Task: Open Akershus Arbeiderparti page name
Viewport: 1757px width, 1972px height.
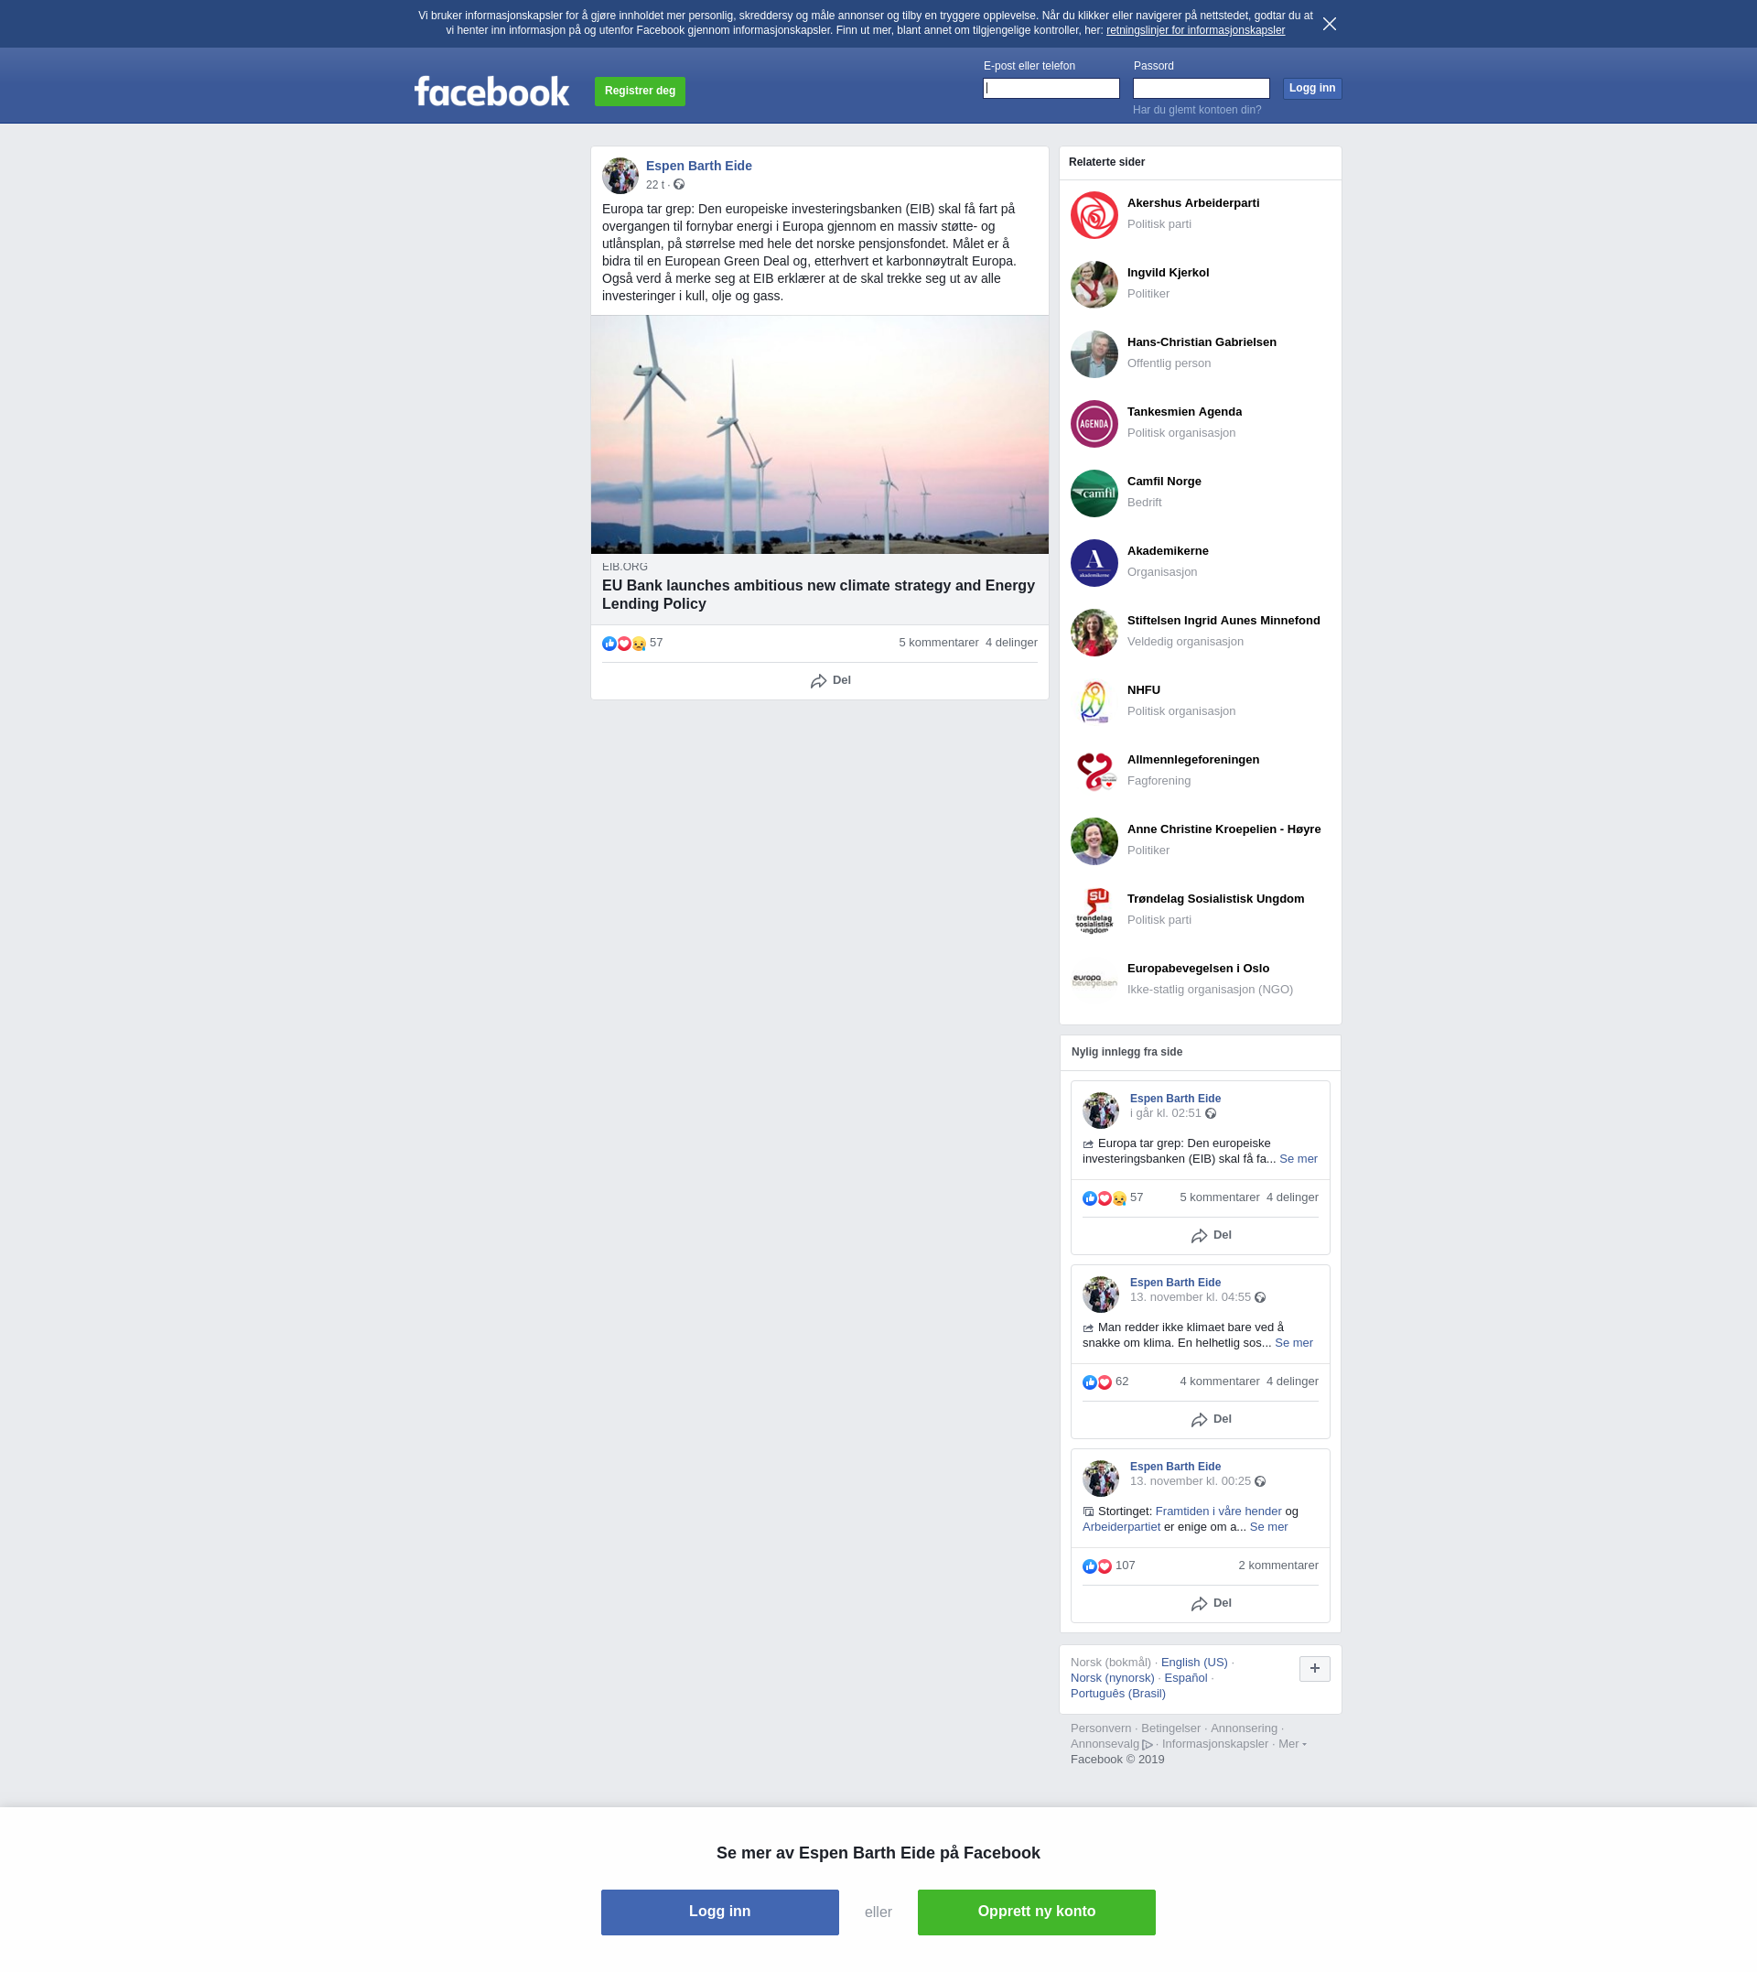Action: [1192, 204]
